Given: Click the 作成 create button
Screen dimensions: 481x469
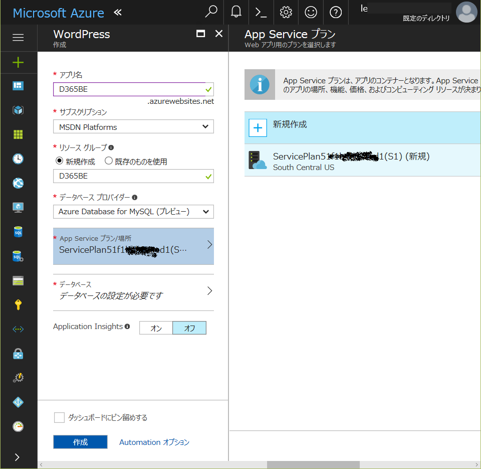Looking at the screenshot, I should [x=80, y=442].
